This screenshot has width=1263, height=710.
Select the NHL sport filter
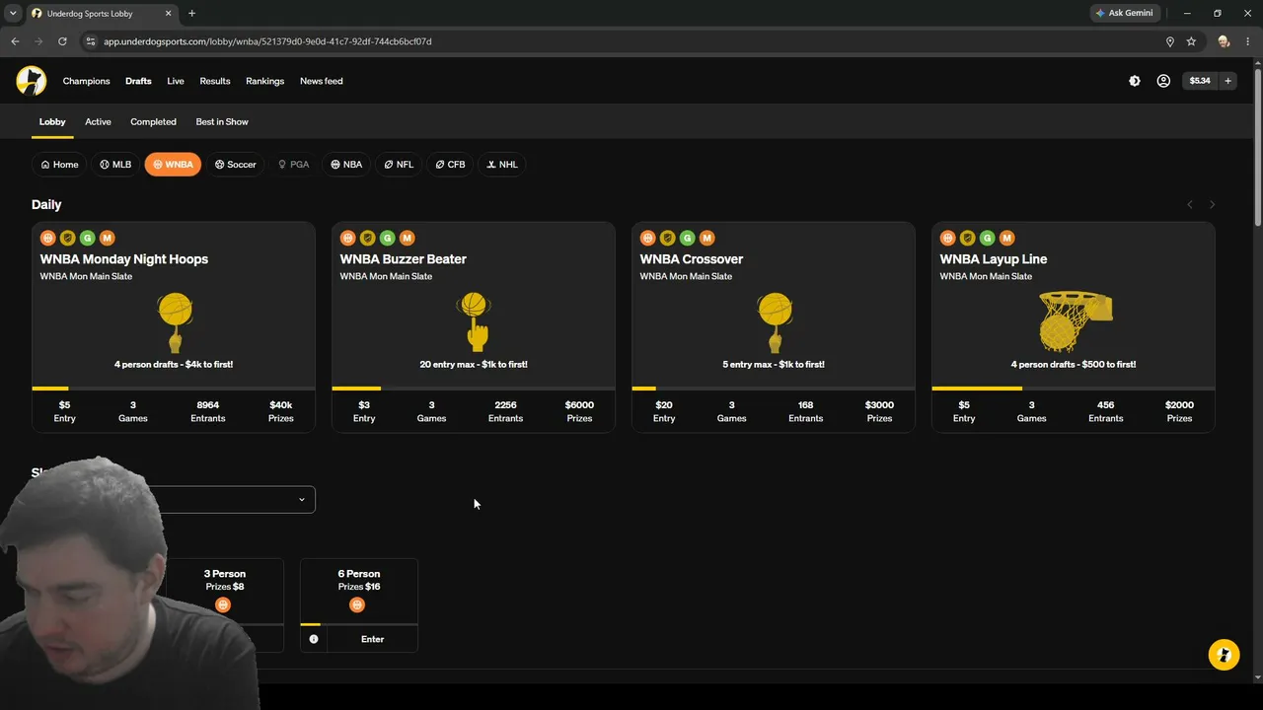[501, 165]
